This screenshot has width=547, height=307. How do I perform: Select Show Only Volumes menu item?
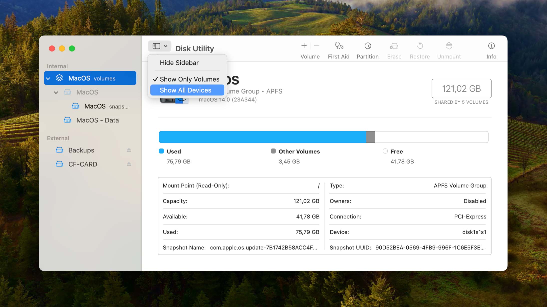pyautogui.click(x=187, y=79)
